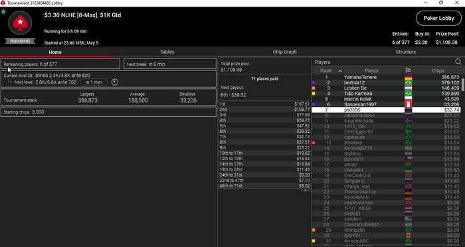Image resolution: width=465 pixels, height=247 pixels.
Task: Click the flag next to DirkDiggler87
Action: pos(408,131)
